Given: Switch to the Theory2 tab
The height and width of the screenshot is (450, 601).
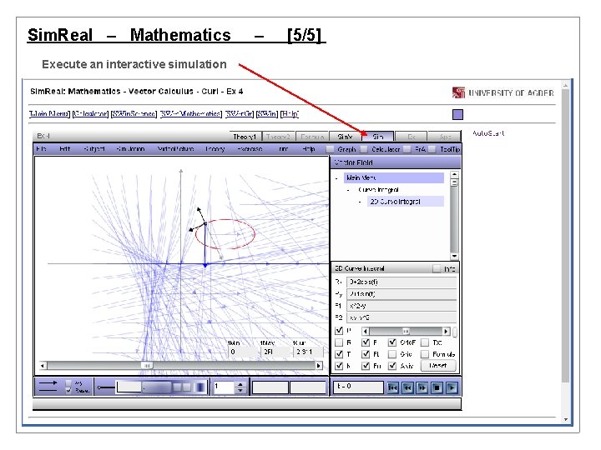Looking at the screenshot, I should (x=278, y=137).
